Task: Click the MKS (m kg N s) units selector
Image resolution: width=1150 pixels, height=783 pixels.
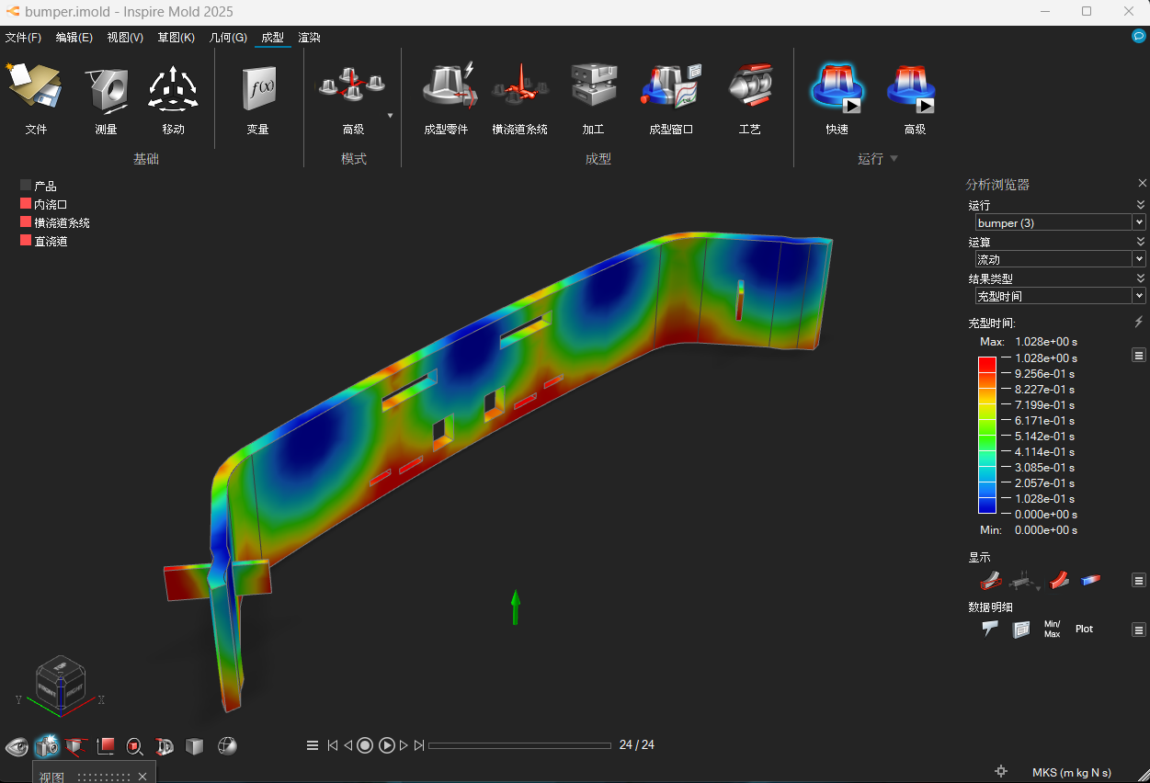Action: pyautogui.click(x=1072, y=772)
